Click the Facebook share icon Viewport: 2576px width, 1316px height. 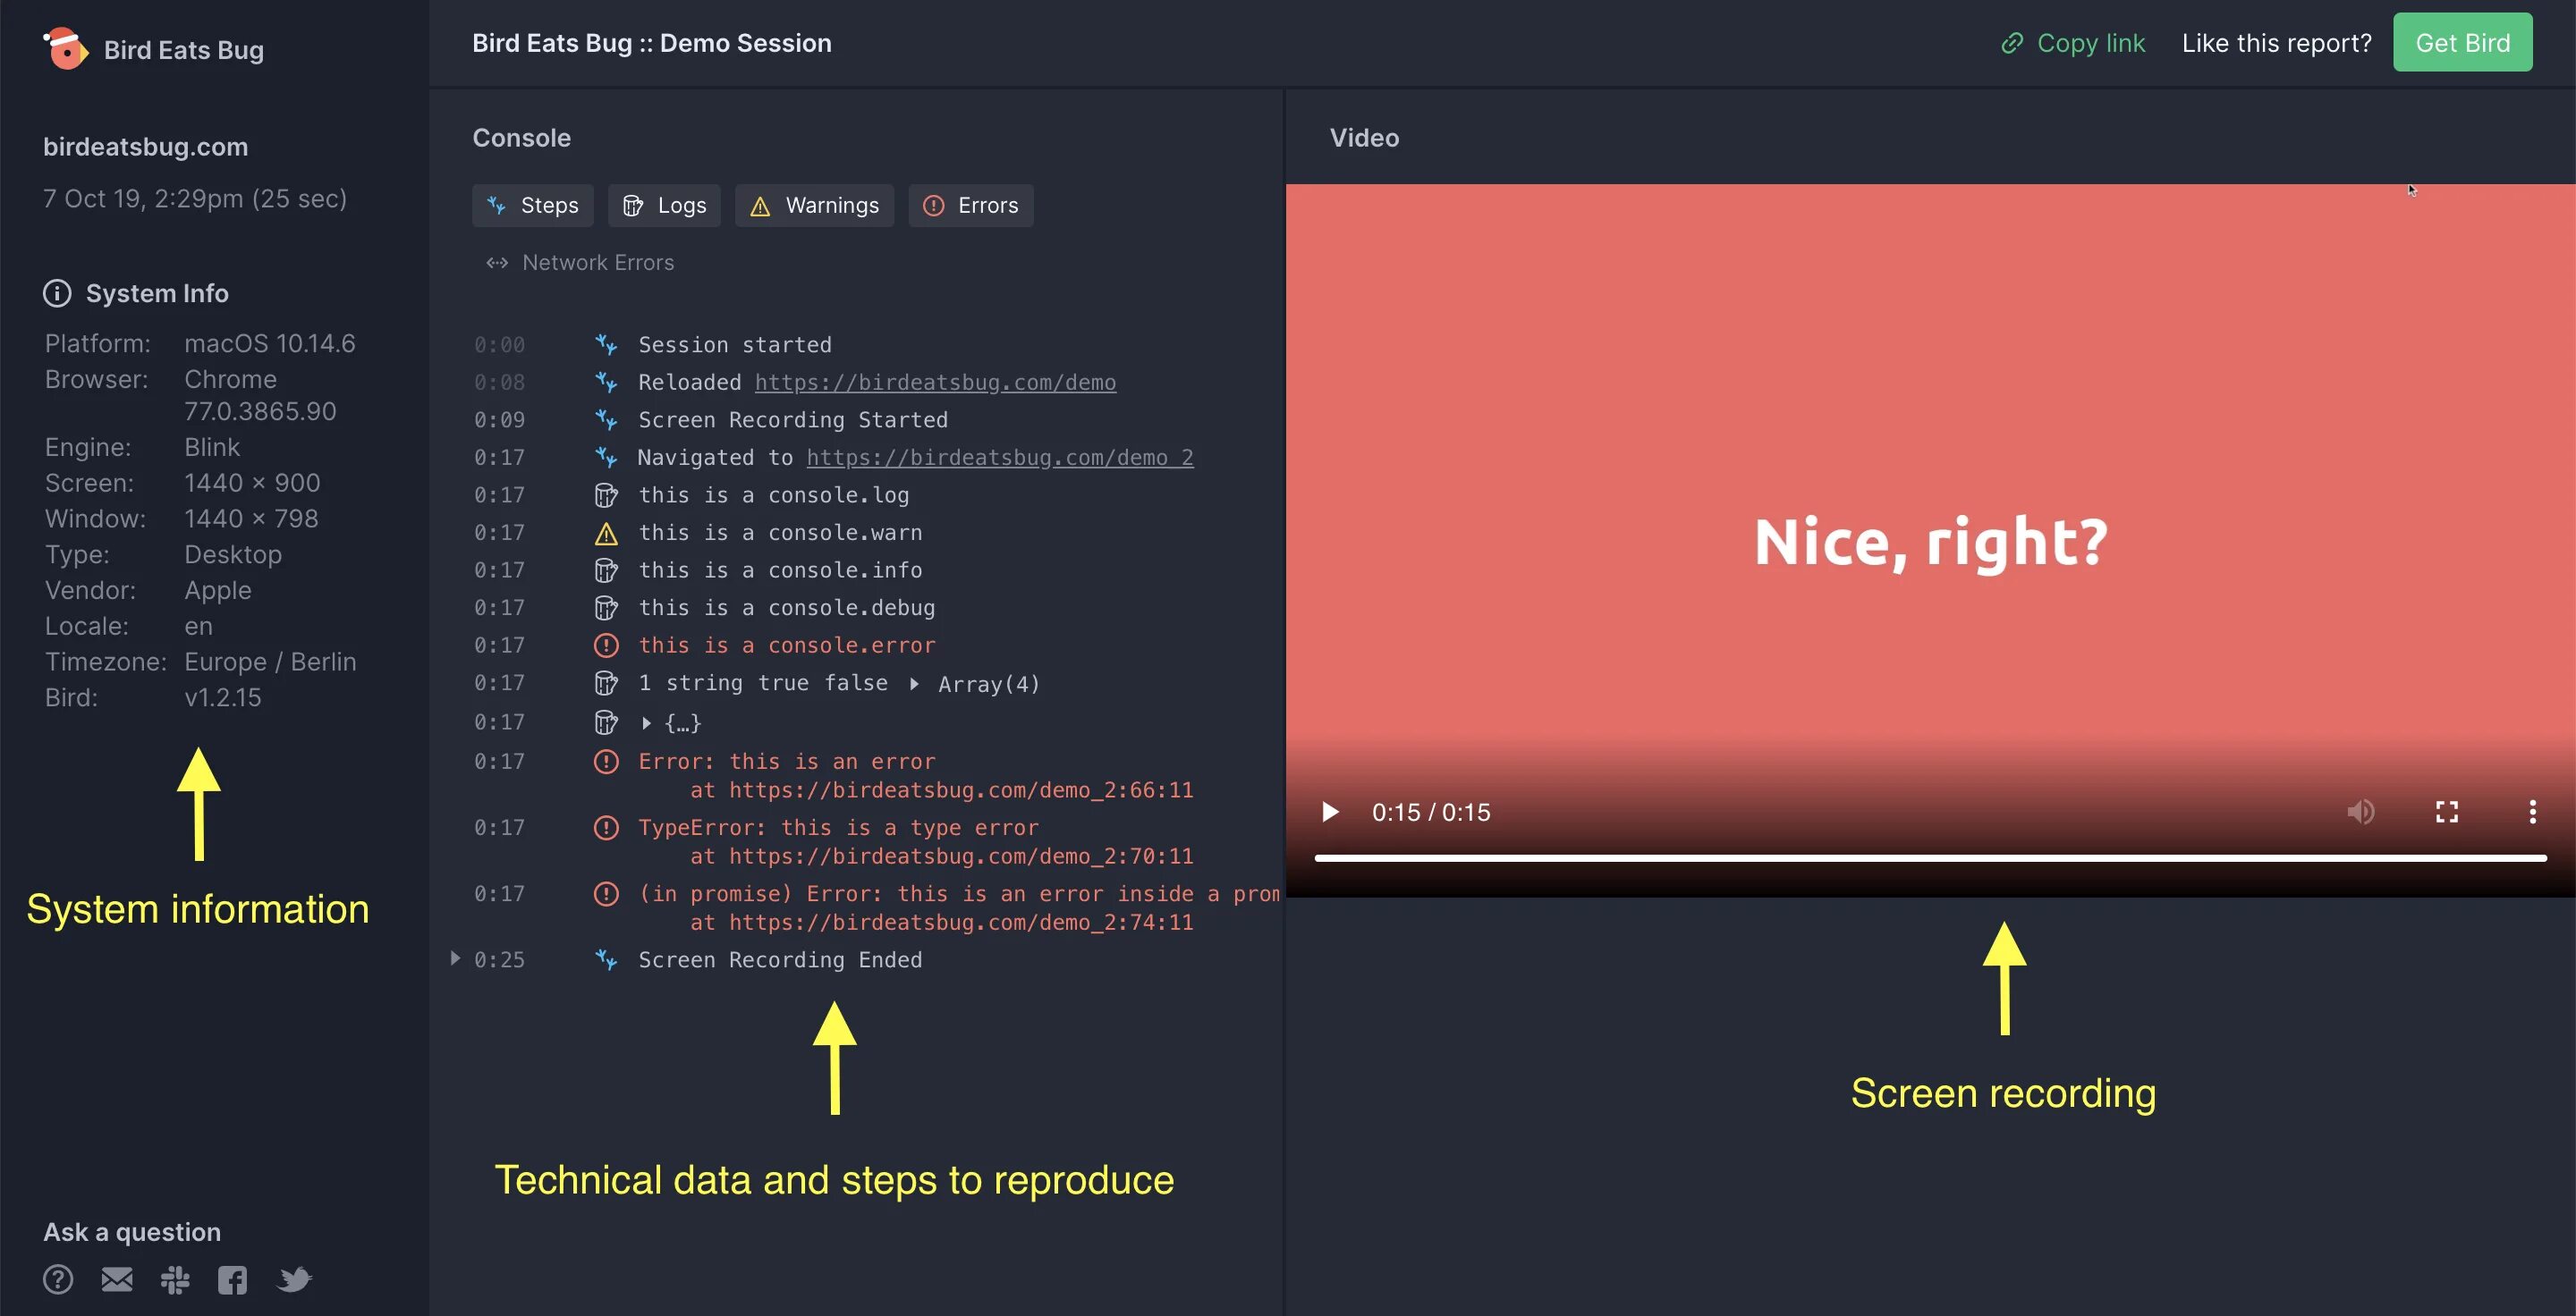[232, 1279]
